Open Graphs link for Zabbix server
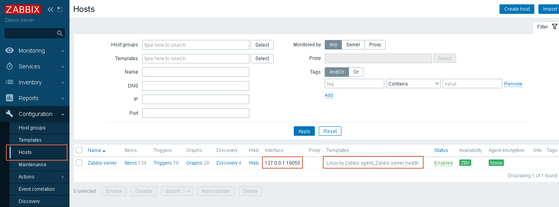This screenshot has width=559, height=207. [194, 163]
